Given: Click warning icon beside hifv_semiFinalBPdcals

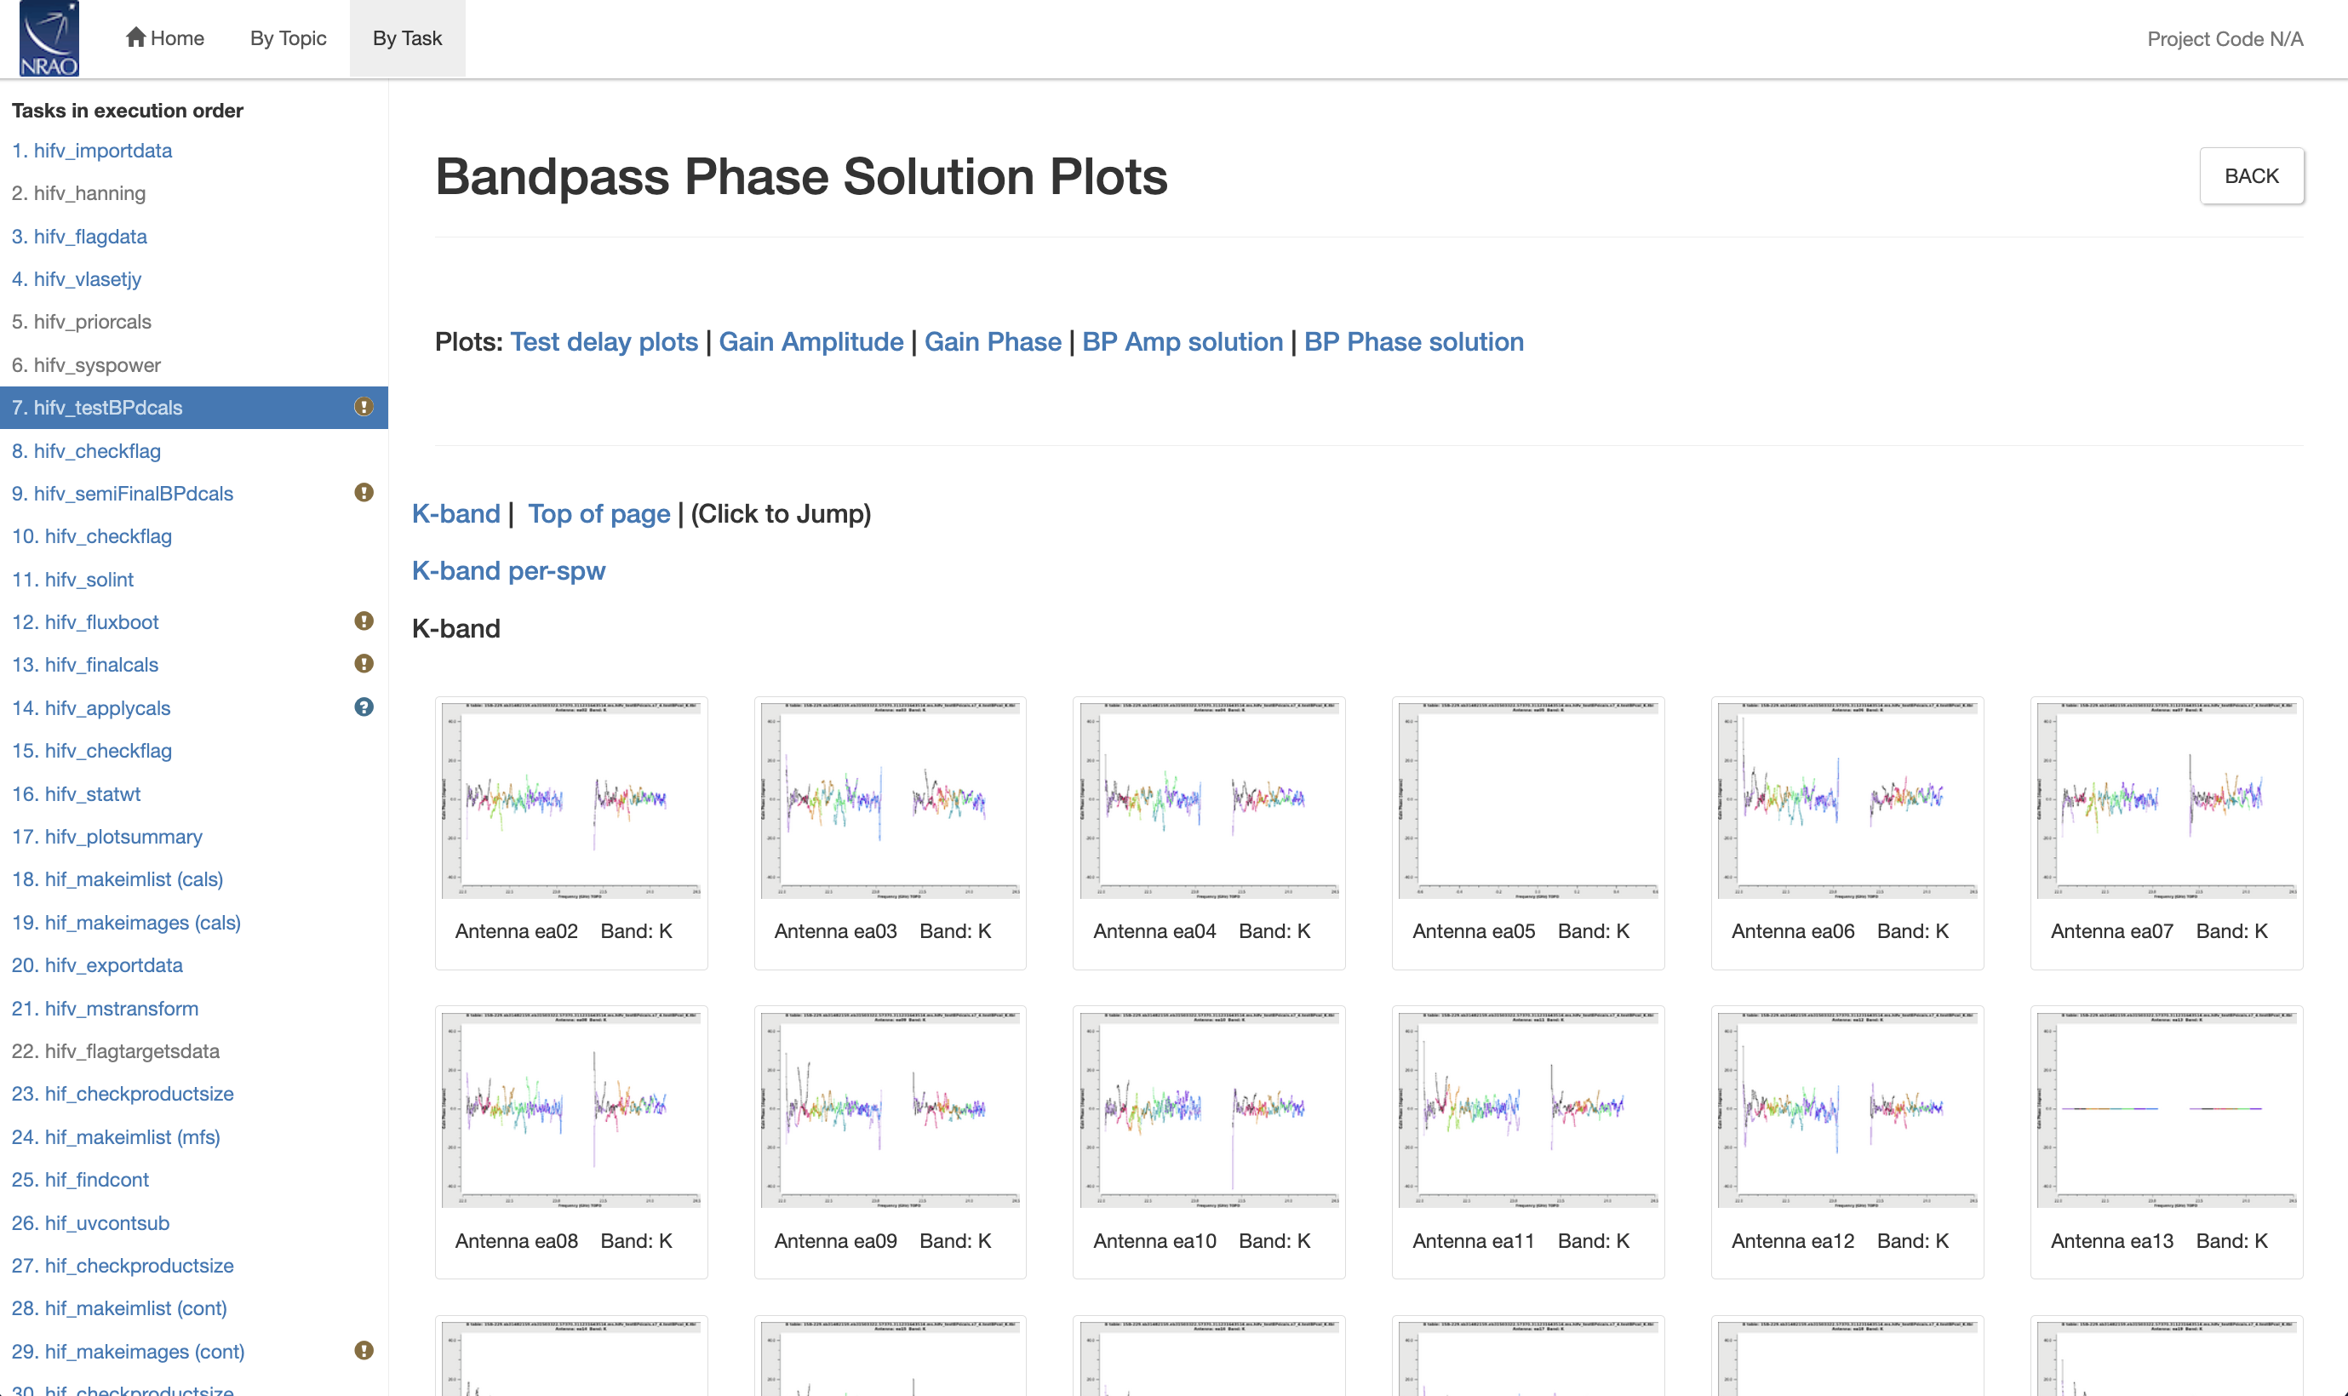Looking at the screenshot, I should [364, 493].
